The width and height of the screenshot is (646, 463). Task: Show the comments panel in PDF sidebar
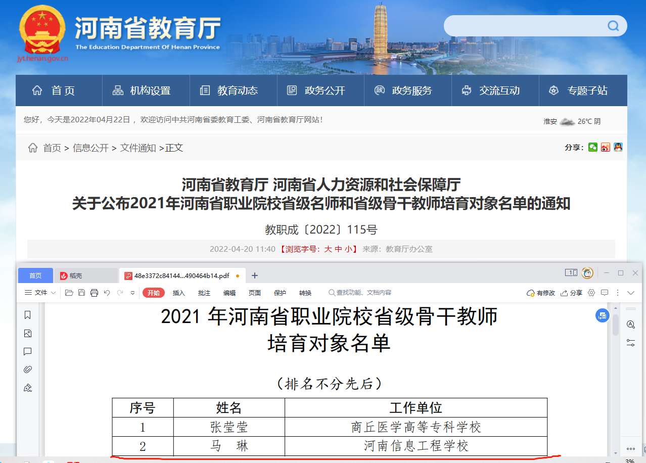click(x=28, y=351)
